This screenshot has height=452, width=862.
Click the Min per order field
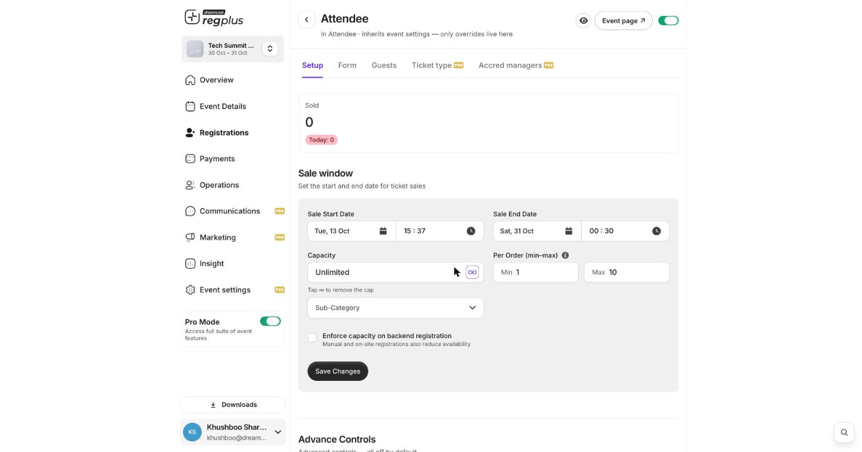pyautogui.click(x=536, y=272)
